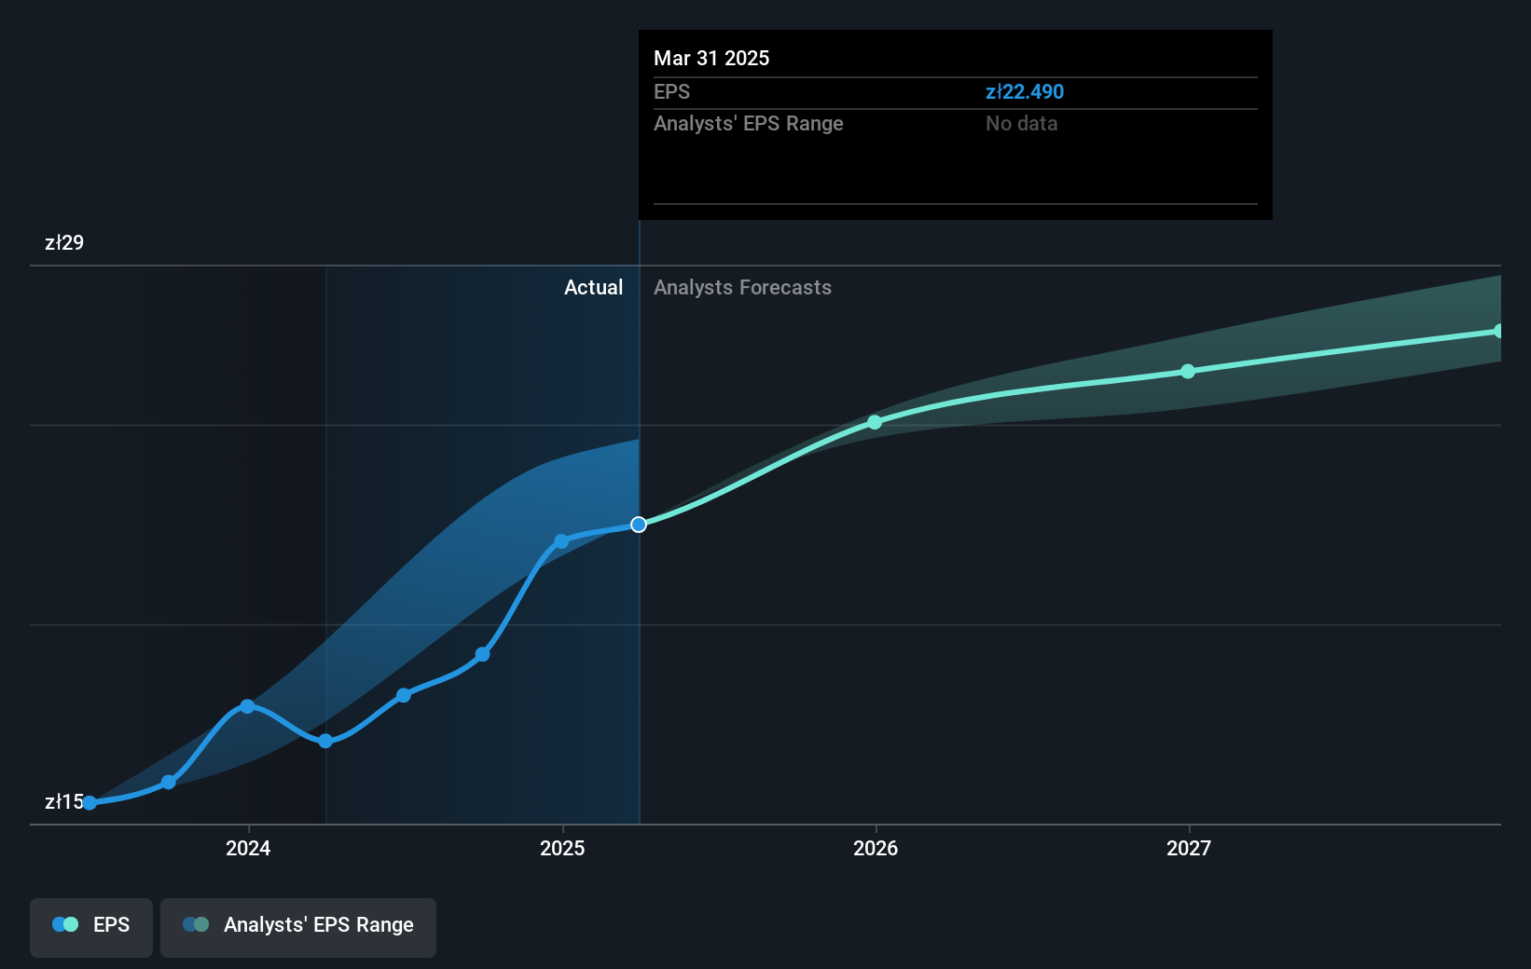Click the Mar 31 2025 tooltip date
The image size is (1531, 969).
(711, 58)
